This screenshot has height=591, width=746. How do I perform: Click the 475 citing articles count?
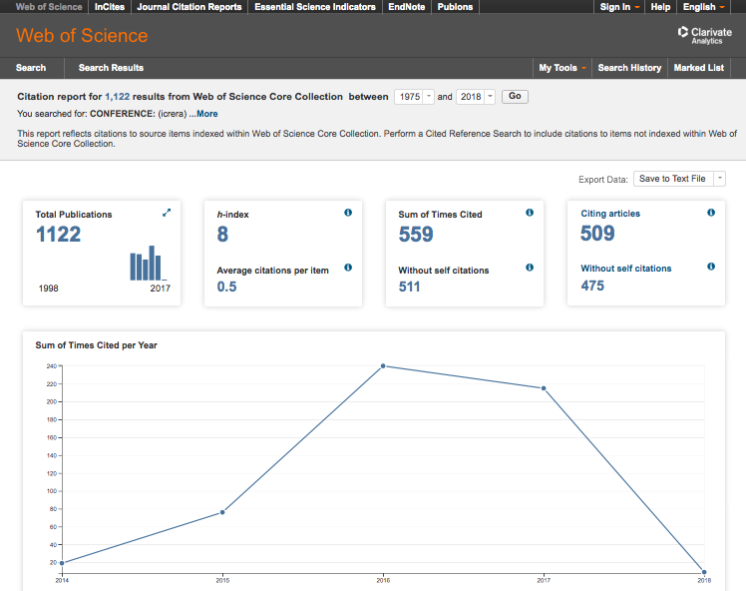tap(592, 286)
